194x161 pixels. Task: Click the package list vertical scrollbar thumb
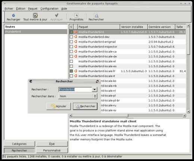(188, 41)
